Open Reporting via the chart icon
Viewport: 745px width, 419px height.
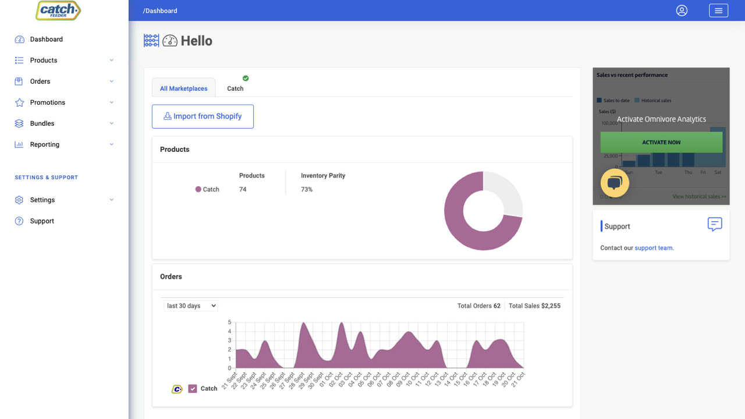(19, 144)
